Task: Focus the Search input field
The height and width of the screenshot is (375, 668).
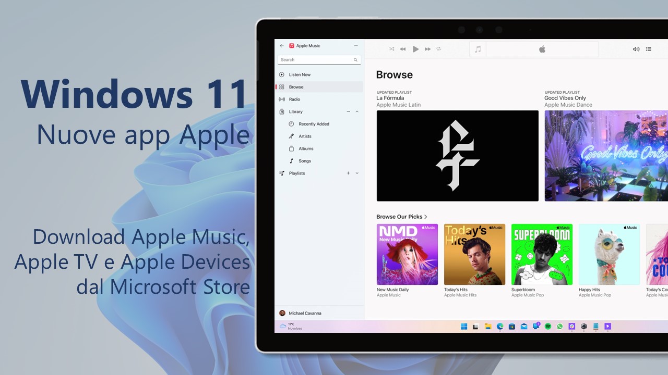Action: [319, 60]
